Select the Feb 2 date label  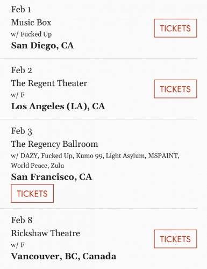[x=22, y=70]
